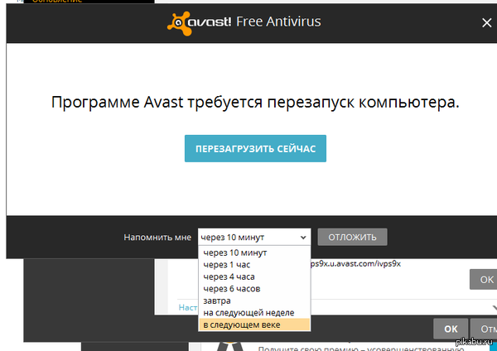Click the partially visible Отмена button
This screenshot has height=351, width=497.
pos(487,329)
